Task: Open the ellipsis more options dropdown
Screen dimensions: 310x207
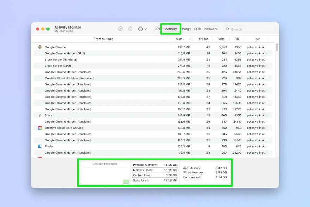Action: tap(142, 29)
